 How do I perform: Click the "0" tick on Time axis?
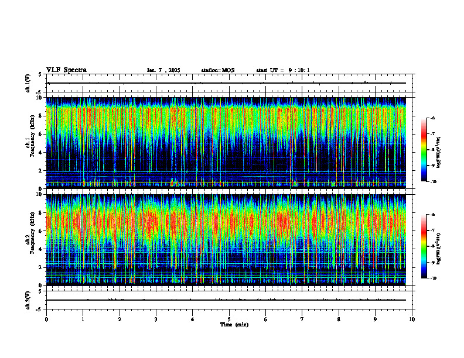click(x=46, y=319)
